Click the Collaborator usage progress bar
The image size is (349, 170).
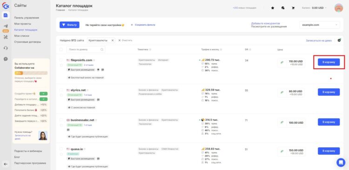pos(31,73)
